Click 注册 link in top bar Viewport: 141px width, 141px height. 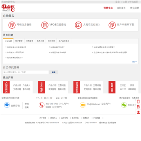pos(125,2)
